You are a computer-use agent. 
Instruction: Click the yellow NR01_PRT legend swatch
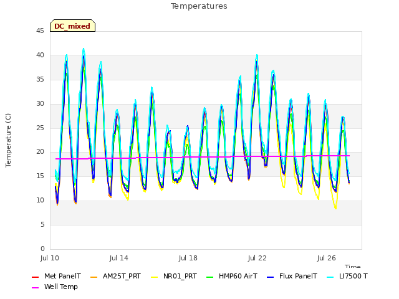(x=154, y=277)
